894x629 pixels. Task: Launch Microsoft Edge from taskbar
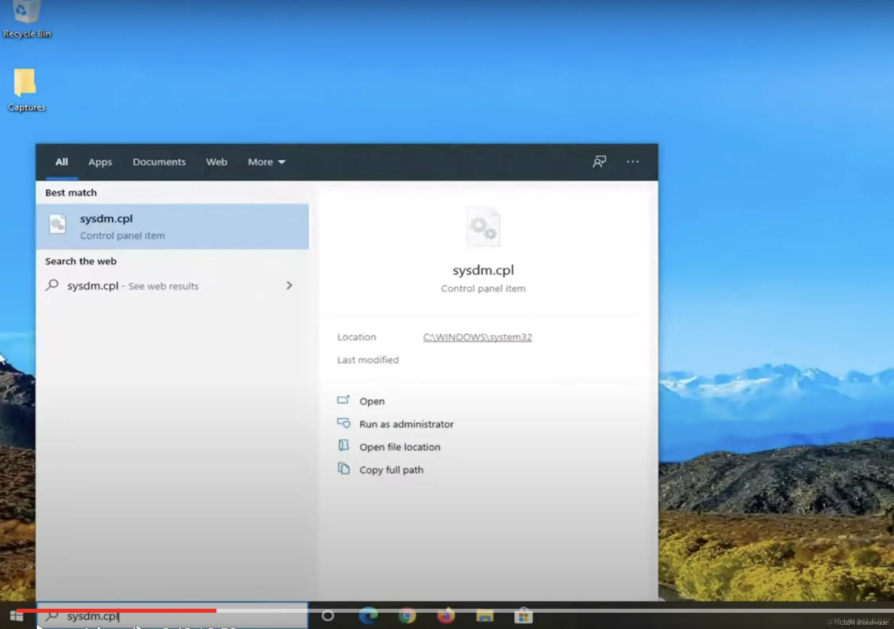tap(368, 616)
